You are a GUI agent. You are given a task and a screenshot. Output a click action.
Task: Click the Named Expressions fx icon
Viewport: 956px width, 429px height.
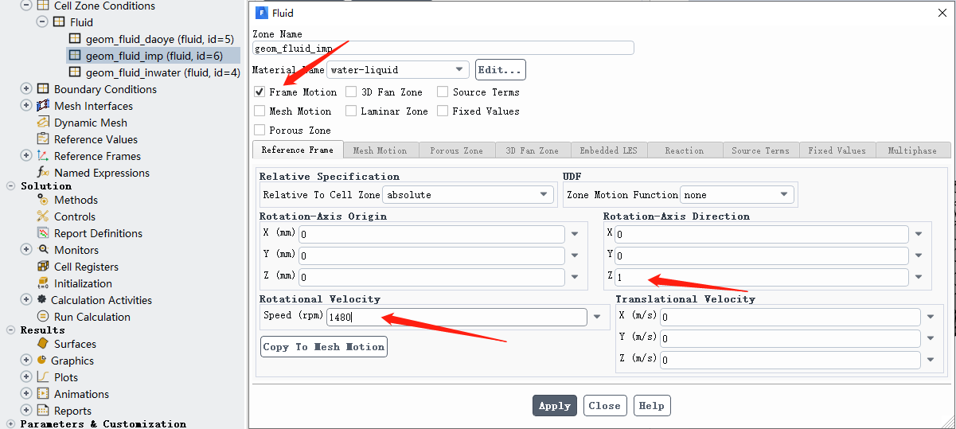coord(43,173)
